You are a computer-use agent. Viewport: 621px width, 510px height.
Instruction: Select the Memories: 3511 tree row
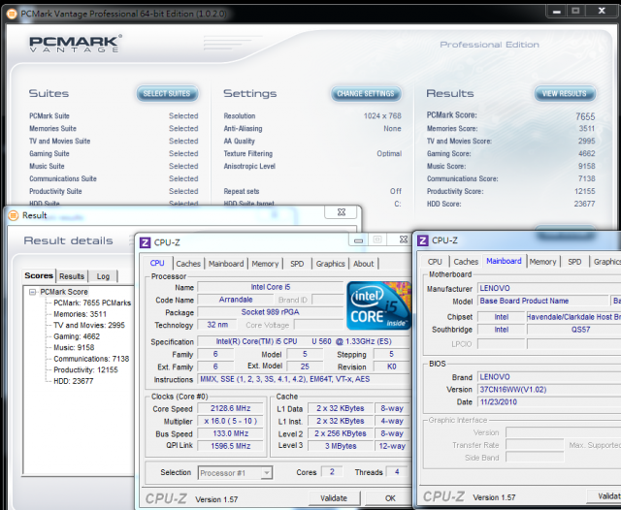(80, 314)
